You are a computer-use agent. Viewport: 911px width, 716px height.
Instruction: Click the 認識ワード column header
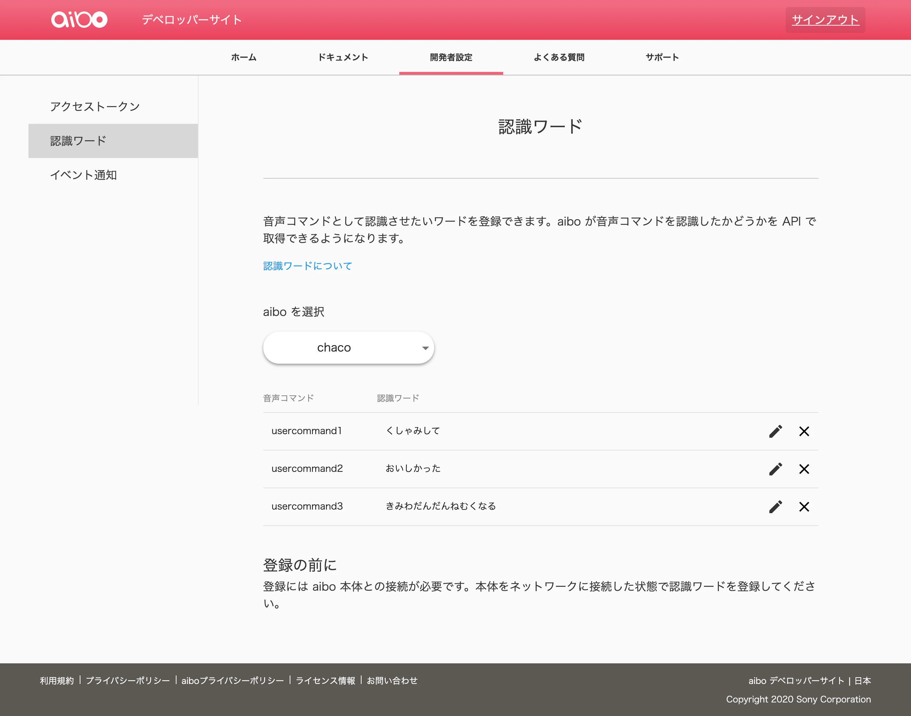coord(398,398)
